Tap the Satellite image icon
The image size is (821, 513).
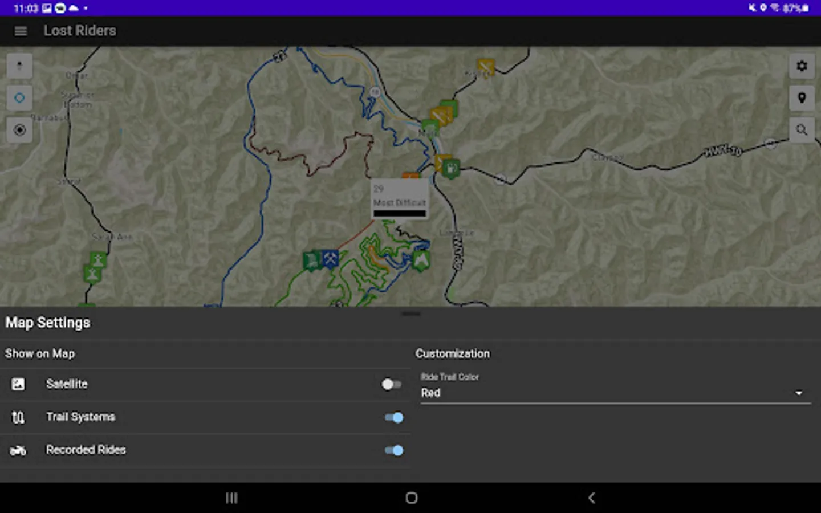click(x=18, y=384)
